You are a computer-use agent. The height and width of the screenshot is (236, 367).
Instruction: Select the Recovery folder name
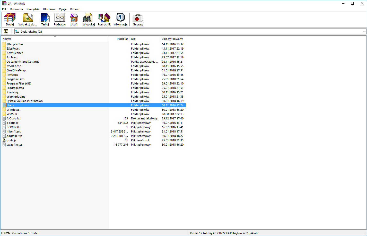point(12,92)
